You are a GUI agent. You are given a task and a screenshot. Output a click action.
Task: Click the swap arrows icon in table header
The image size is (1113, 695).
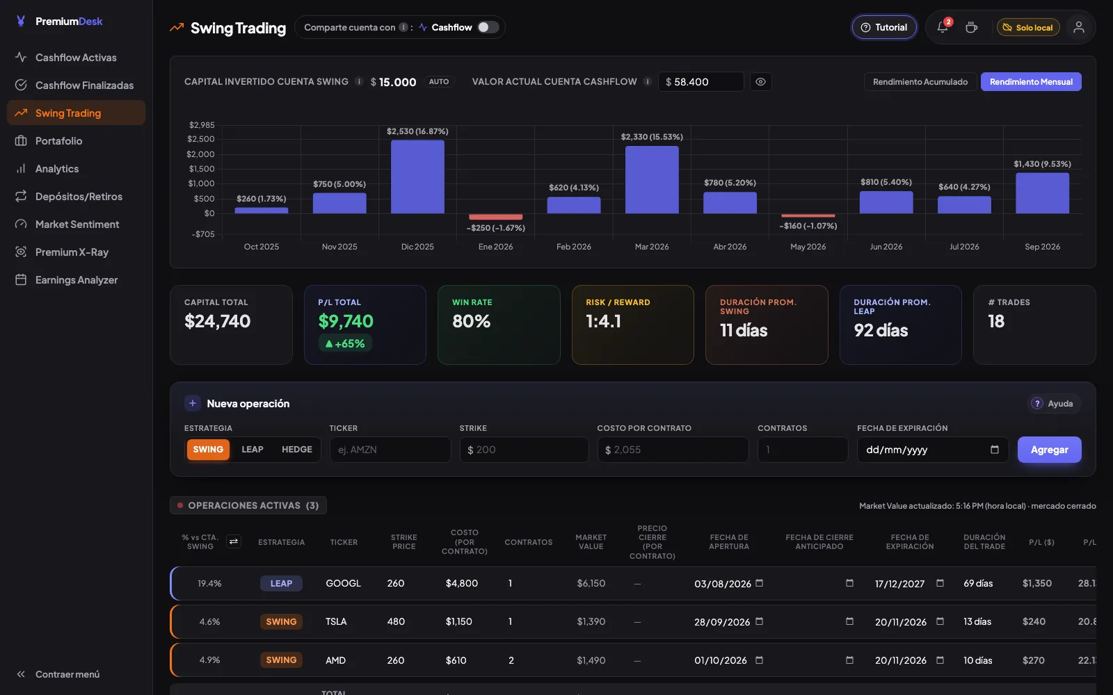point(234,541)
